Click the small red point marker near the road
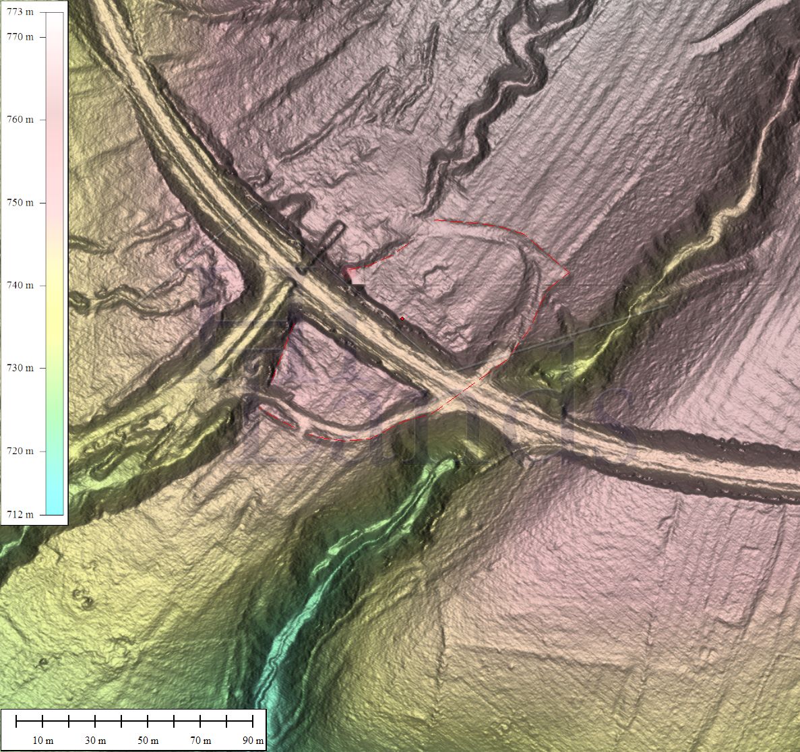Viewport: 800px width, 752px height. click(402, 318)
